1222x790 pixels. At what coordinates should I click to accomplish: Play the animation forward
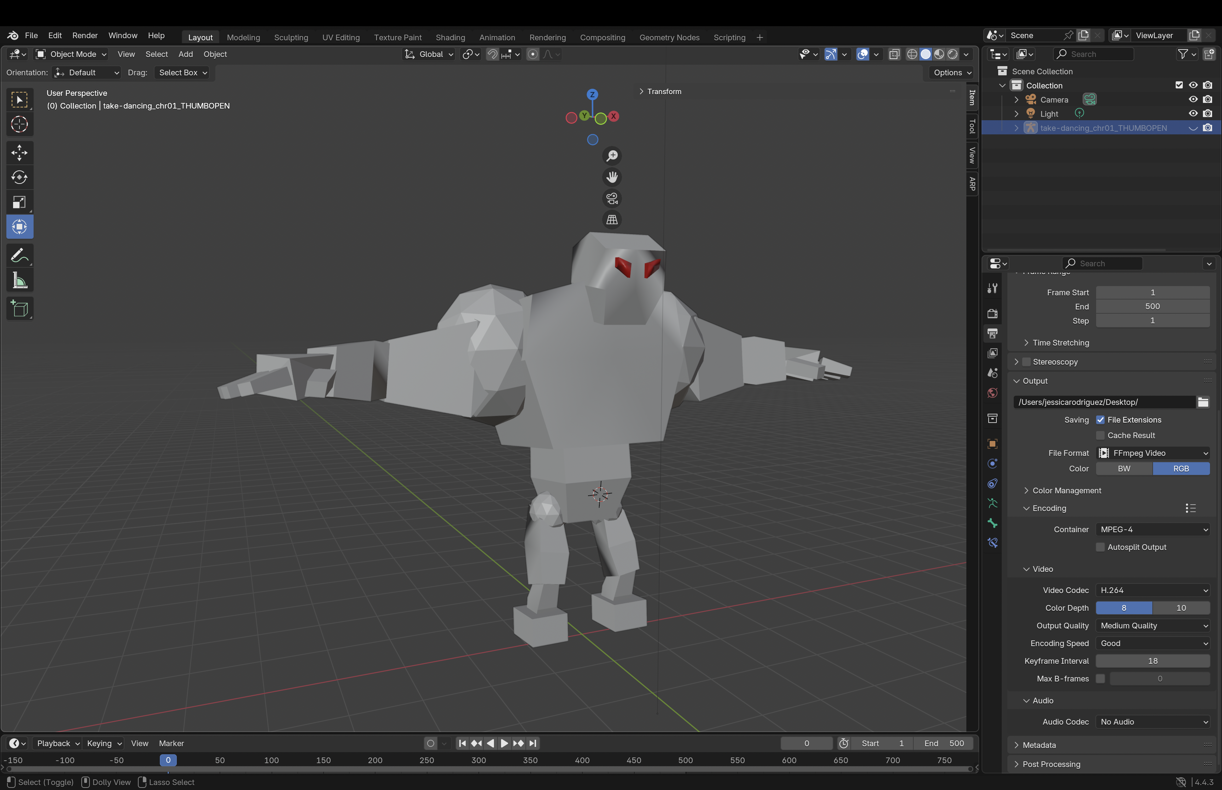point(504,743)
